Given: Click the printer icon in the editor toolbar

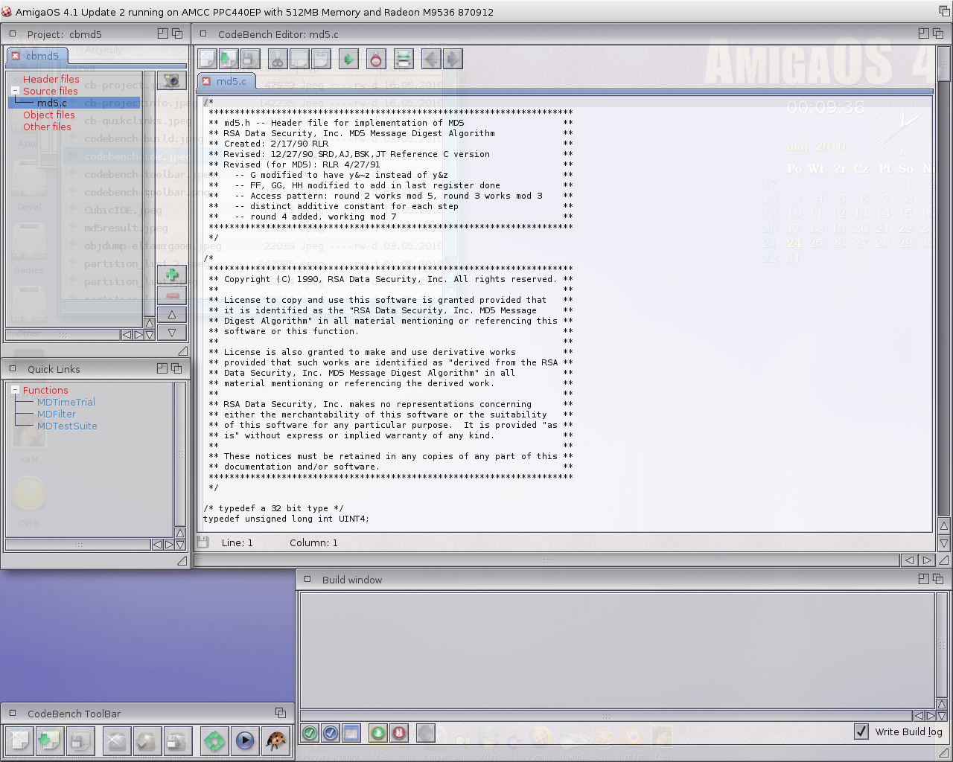Looking at the screenshot, I should (x=404, y=59).
